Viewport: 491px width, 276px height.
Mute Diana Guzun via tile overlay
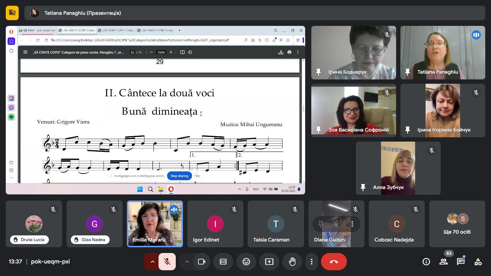pos(336,224)
